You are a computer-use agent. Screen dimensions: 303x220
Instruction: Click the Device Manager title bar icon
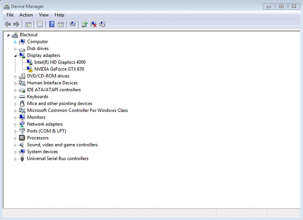6,6
